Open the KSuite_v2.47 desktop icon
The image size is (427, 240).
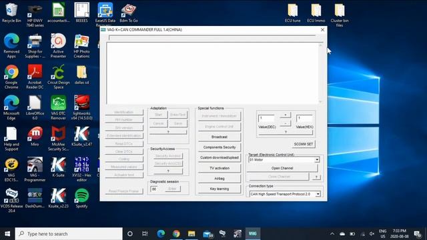point(81,137)
